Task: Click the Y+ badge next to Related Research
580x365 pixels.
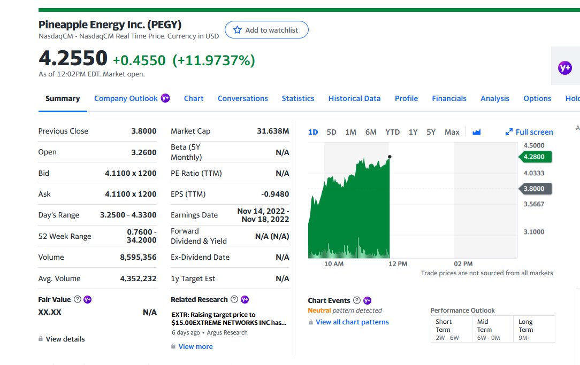Action: coord(245,300)
